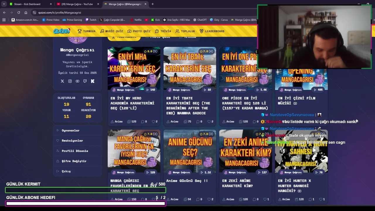
Task: Open the Kick icon under profile bio
Action: [x=93, y=81]
